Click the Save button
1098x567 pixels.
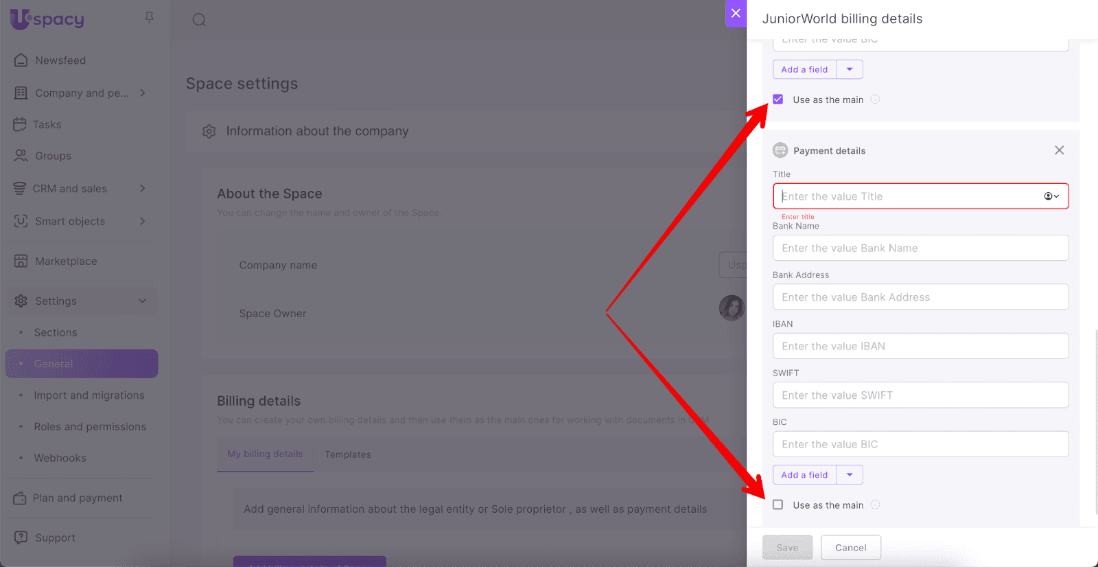point(788,548)
